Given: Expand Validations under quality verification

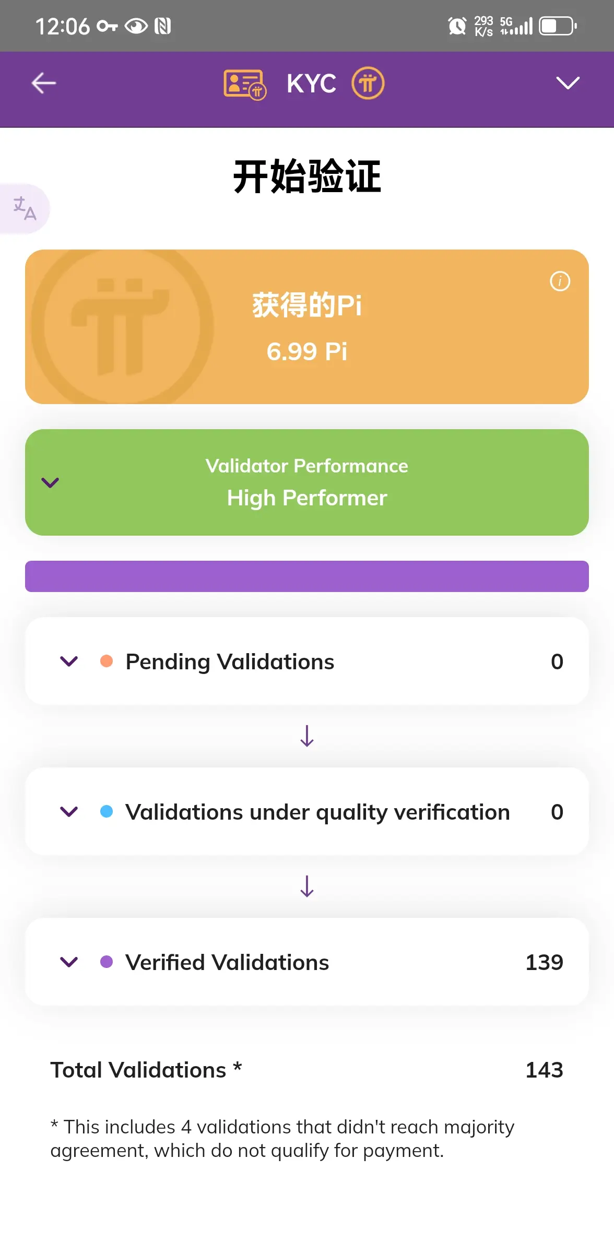Looking at the screenshot, I should (x=69, y=812).
